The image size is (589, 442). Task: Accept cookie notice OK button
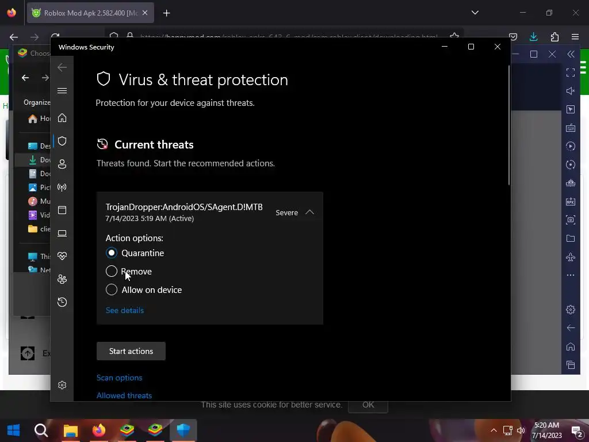(368, 405)
